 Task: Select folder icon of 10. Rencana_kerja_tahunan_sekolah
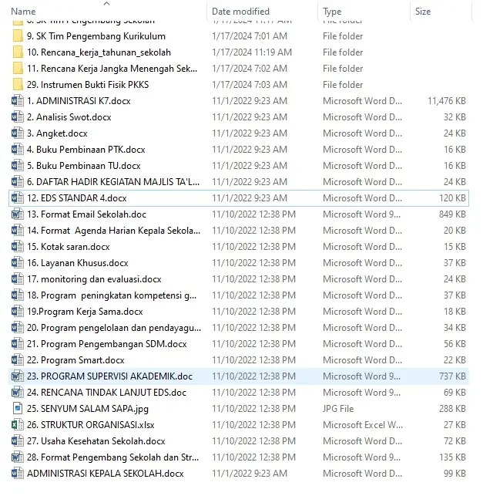18,52
